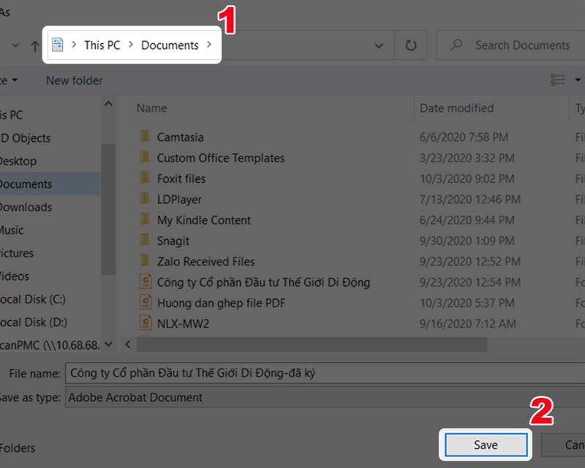The width and height of the screenshot is (585, 468).
Task: Click the Cancel button
Action: [572, 445]
